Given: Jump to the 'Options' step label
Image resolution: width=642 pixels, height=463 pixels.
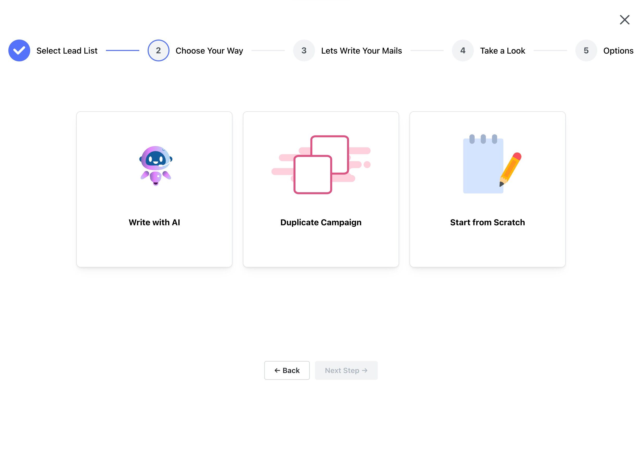Looking at the screenshot, I should tap(618, 51).
